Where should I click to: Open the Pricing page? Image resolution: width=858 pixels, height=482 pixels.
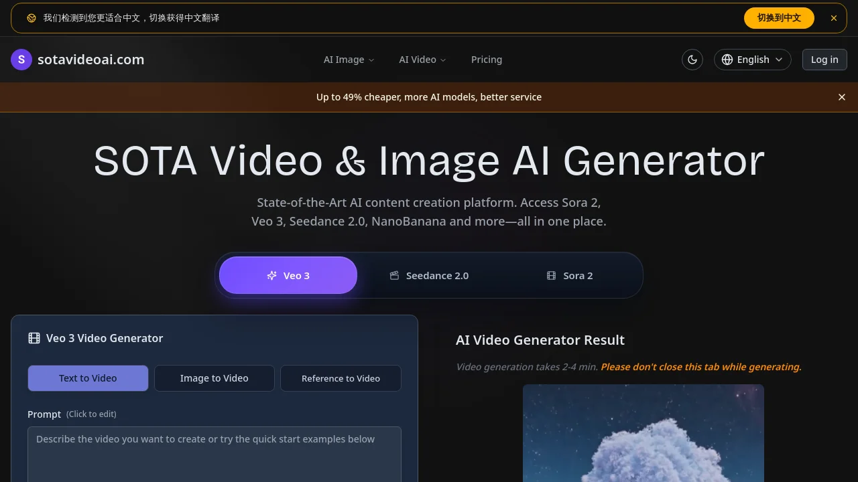[x=487, y=60]
